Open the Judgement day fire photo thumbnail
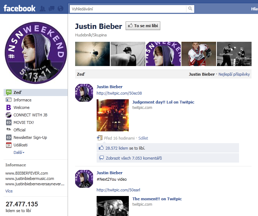The height and width of the screenshot is (216, 258). tap(113, 115)
